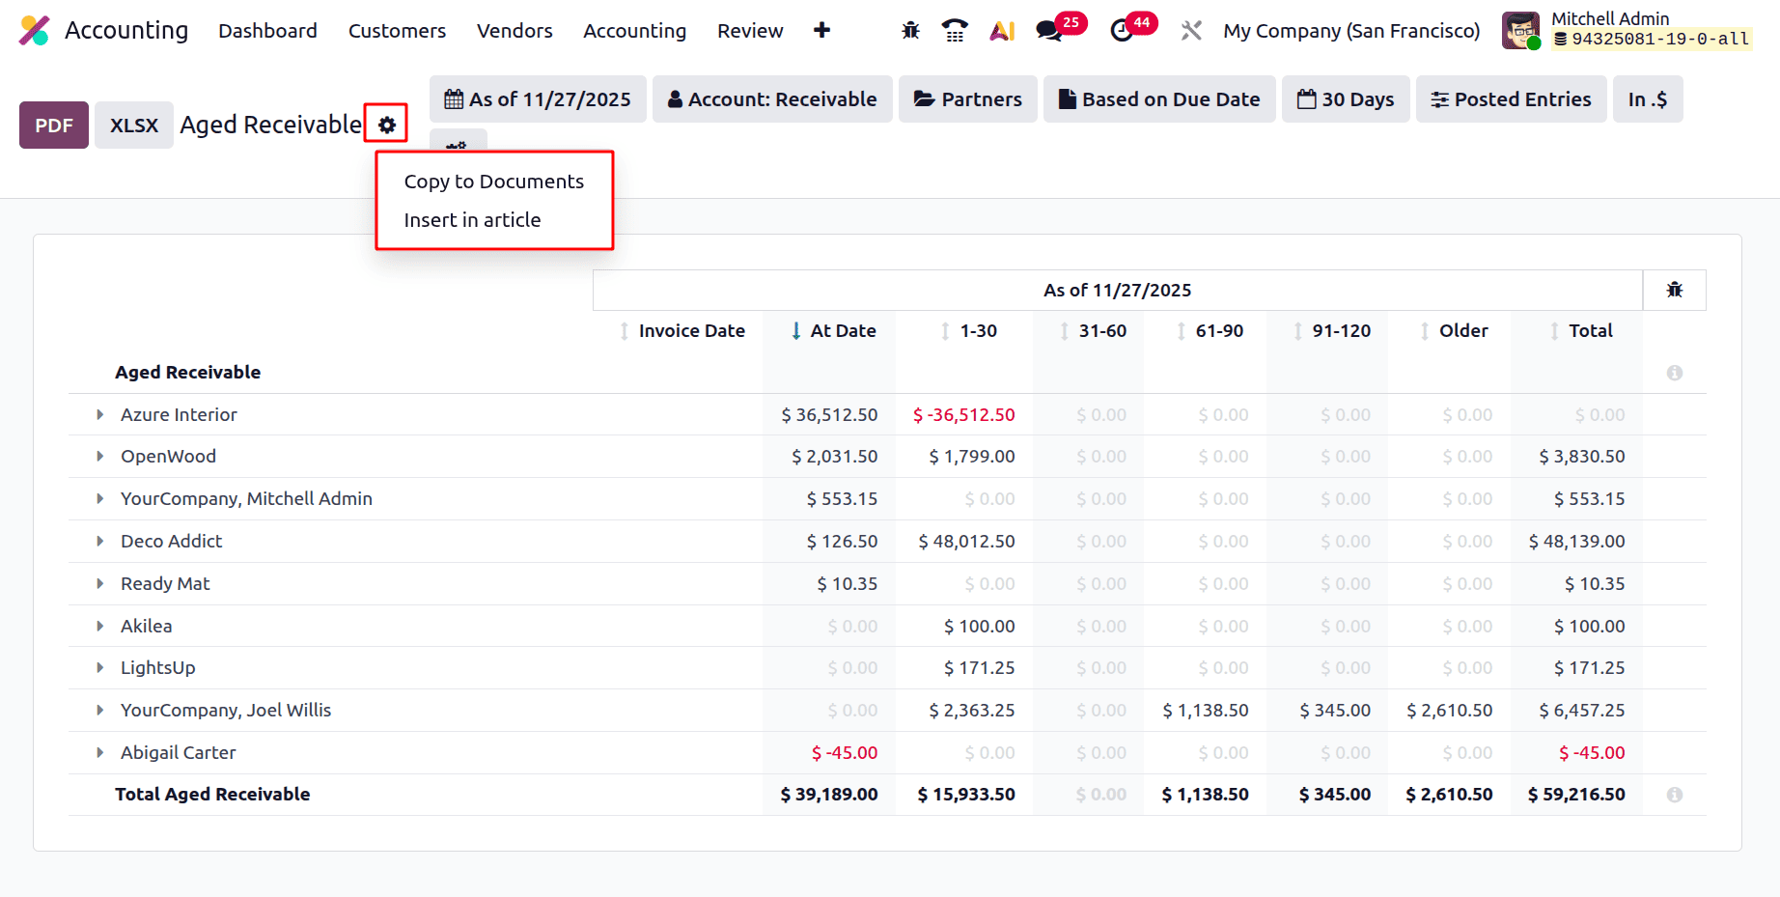The image size is (1780, 897).
Task: Open the In .$ rounding dropdown
Action: click(x=1648, y=99)
